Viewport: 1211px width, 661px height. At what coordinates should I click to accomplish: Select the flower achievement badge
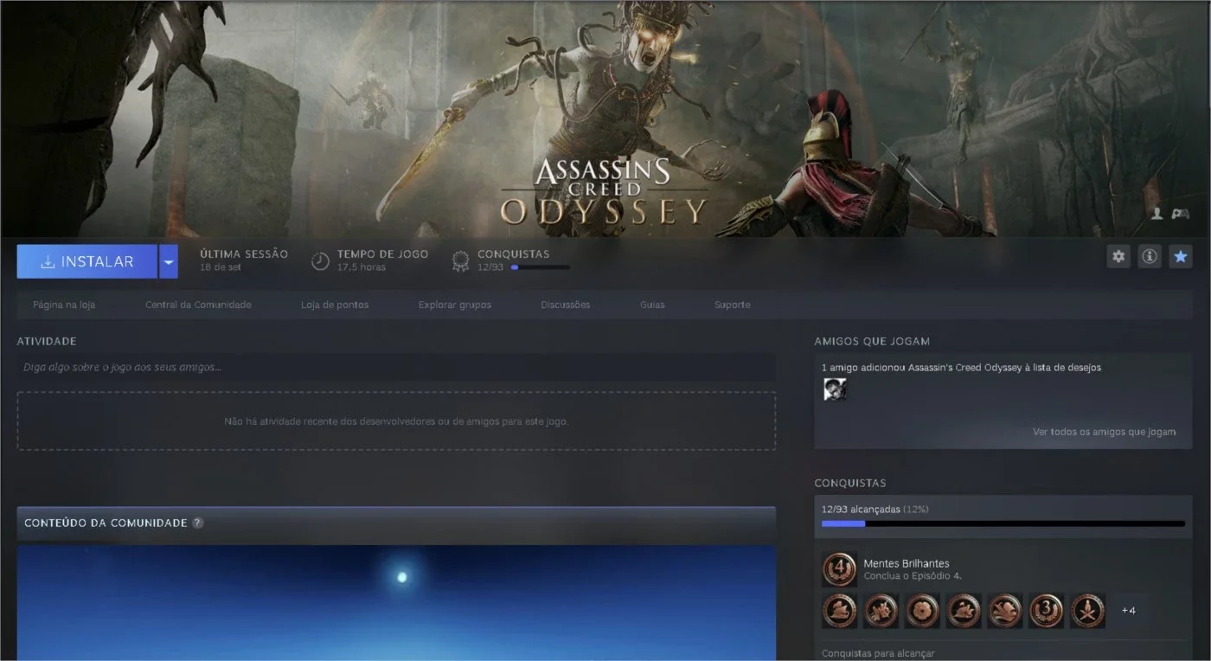[922, 610]
